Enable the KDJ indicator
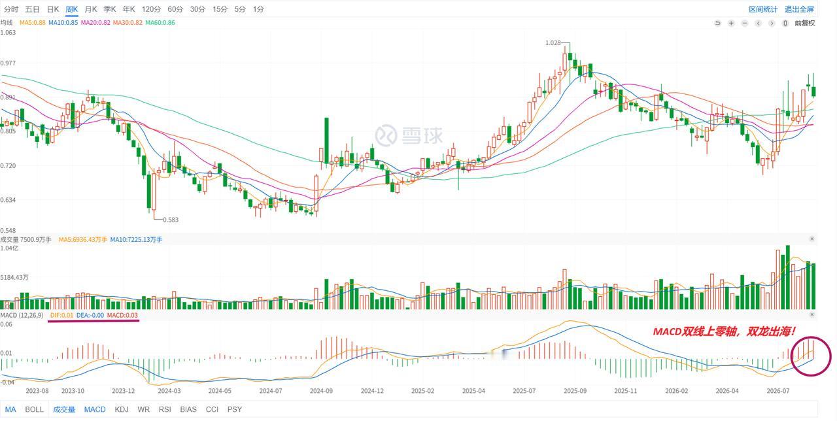The image size is (837, 421). pos(122,410)
